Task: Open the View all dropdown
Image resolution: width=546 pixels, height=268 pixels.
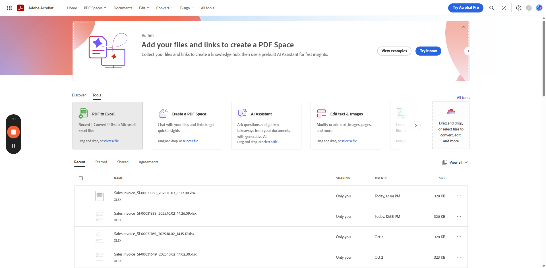Action: (x=455, y=162)
